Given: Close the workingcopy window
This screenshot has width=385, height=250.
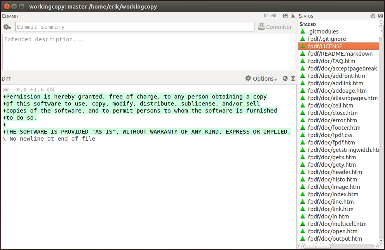Looking at the screenshot, I should coord(7,6).
